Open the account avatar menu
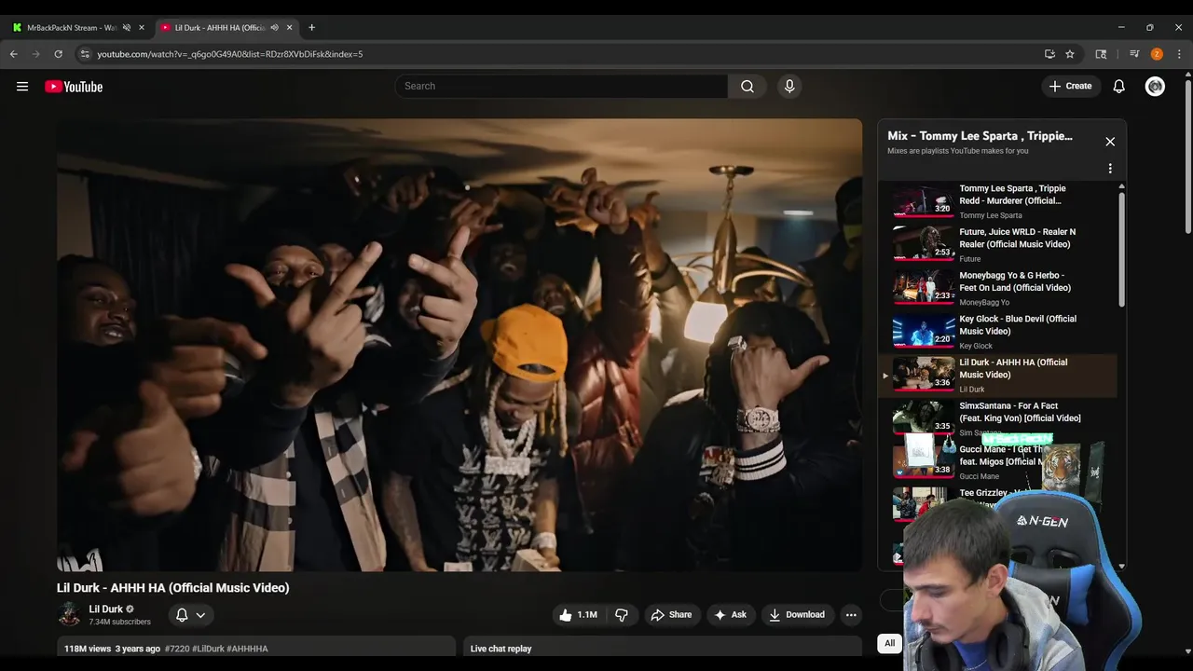 click(1155, 86)
